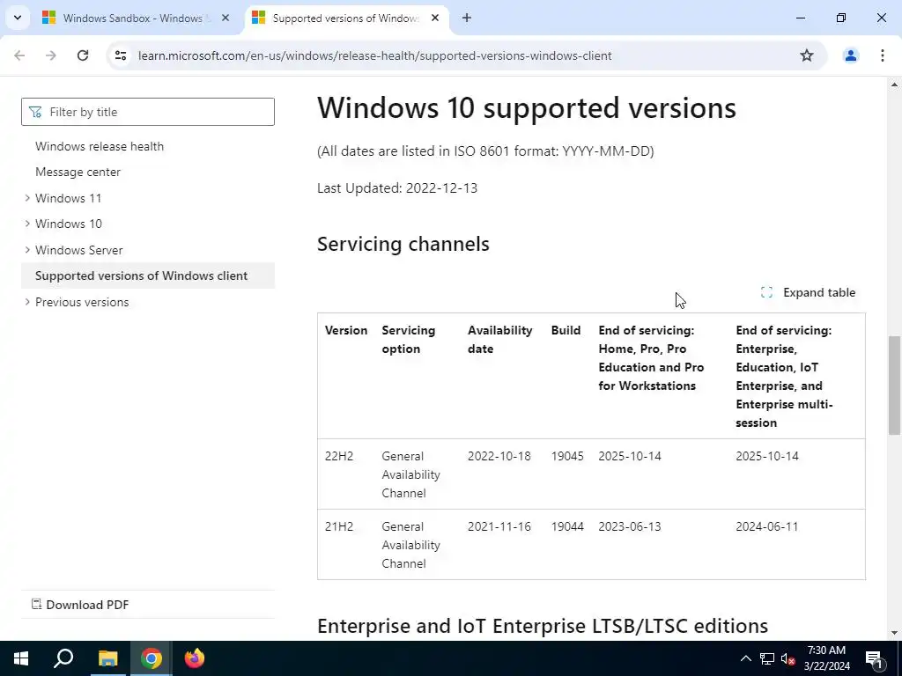Click muted volume tray icon
902x676 pixels.
click(788, 658)
